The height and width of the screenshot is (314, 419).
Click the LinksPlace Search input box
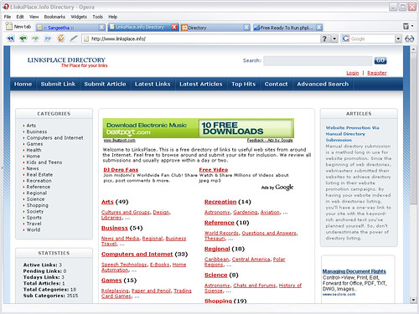318,60
